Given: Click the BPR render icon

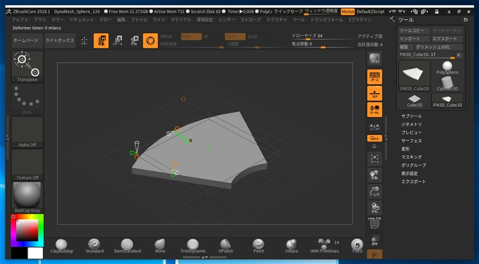Looking at the screenshot, I should 375,59.
